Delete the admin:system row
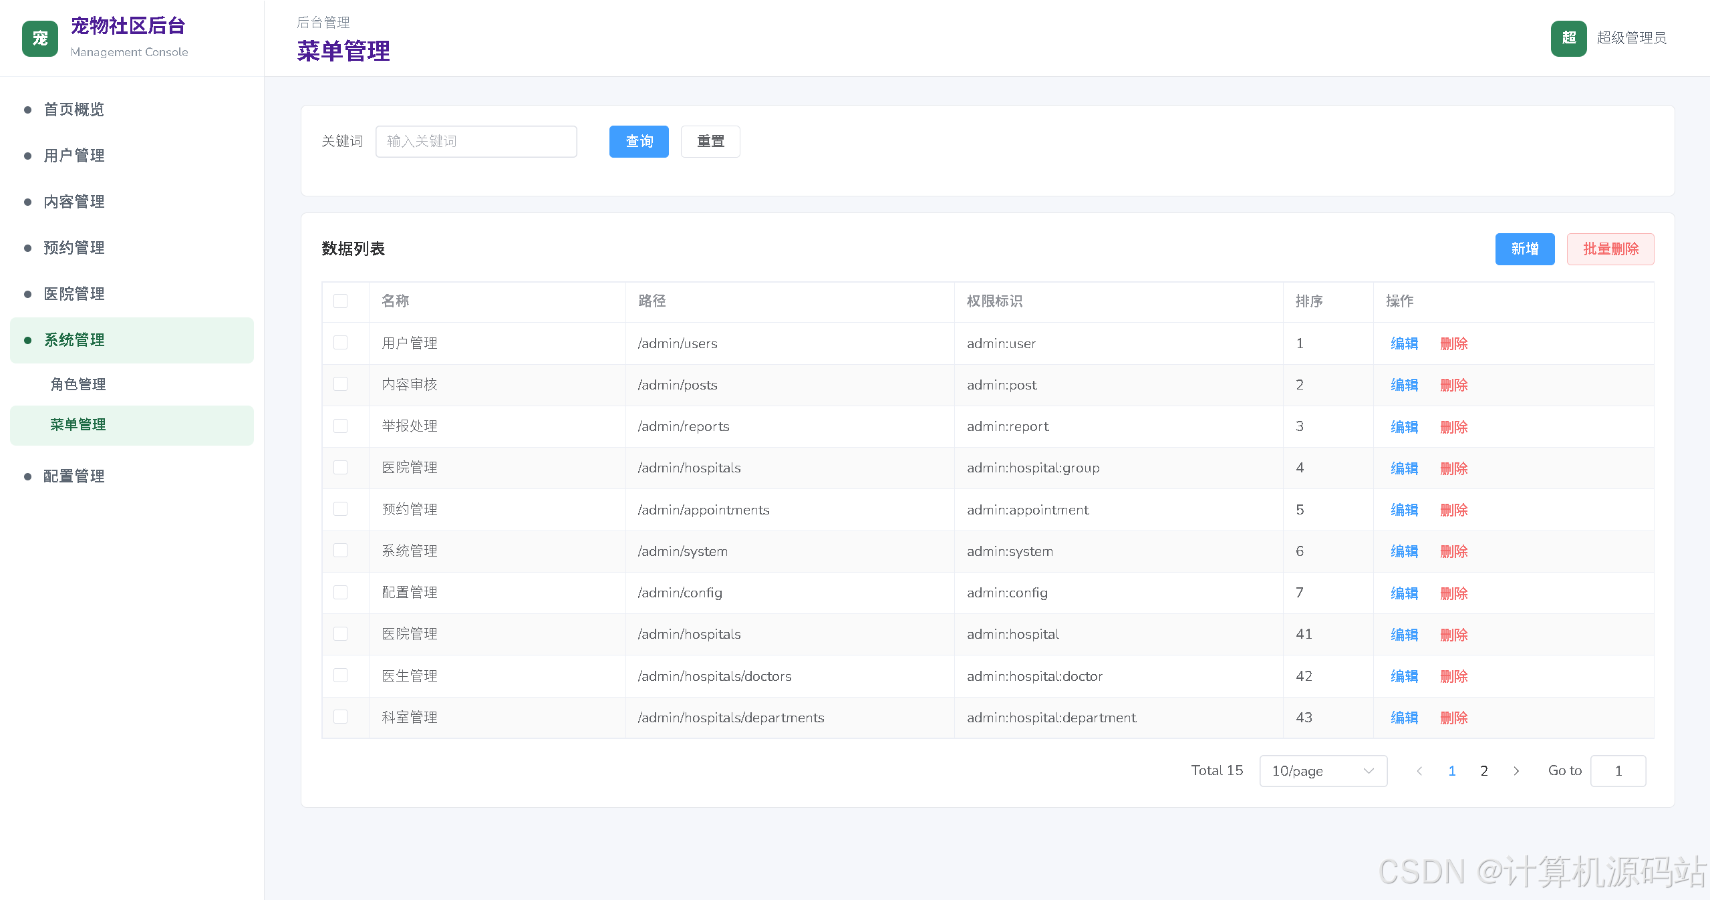 point(1453,551)
